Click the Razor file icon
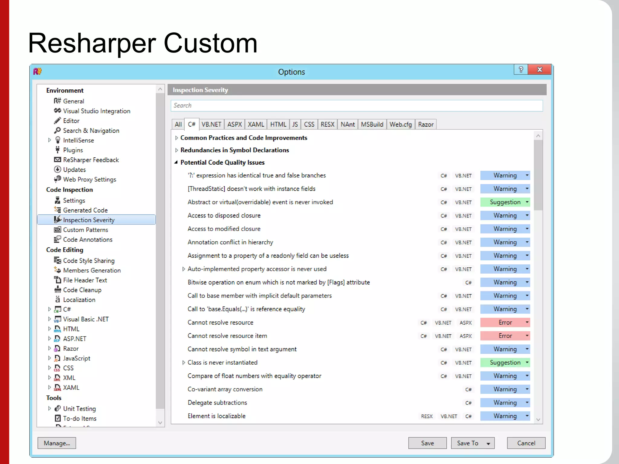The height and width of the screenshot is (464, 619). tap(57, 349)
